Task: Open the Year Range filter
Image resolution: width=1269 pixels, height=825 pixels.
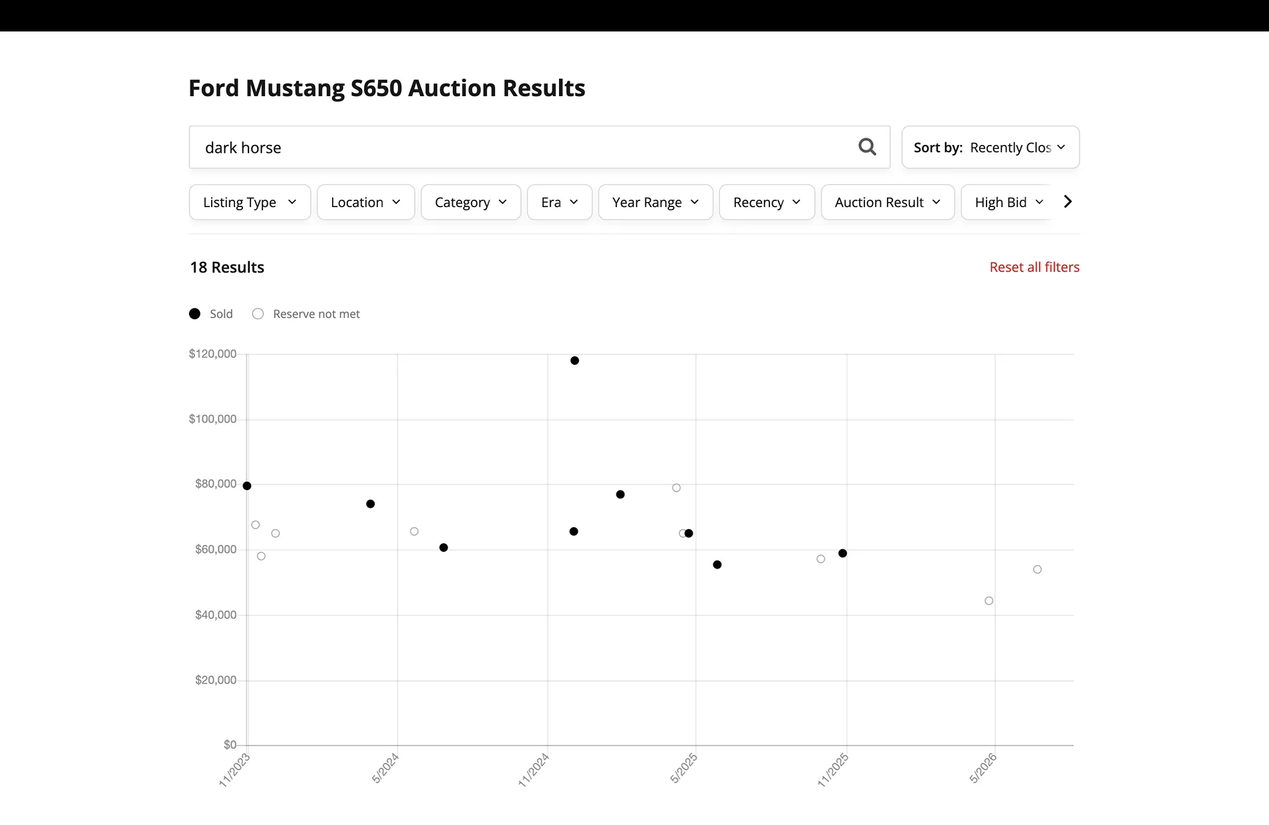Action: pos(655,202)
